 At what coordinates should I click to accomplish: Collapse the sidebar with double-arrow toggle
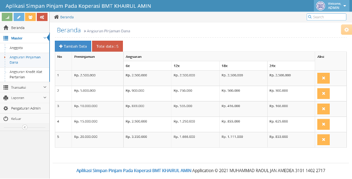click(25, 127)
